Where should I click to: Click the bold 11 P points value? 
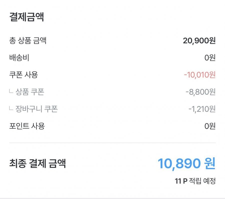point(181,181)
